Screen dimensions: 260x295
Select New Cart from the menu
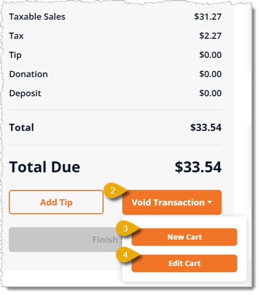tap(184, 237)
